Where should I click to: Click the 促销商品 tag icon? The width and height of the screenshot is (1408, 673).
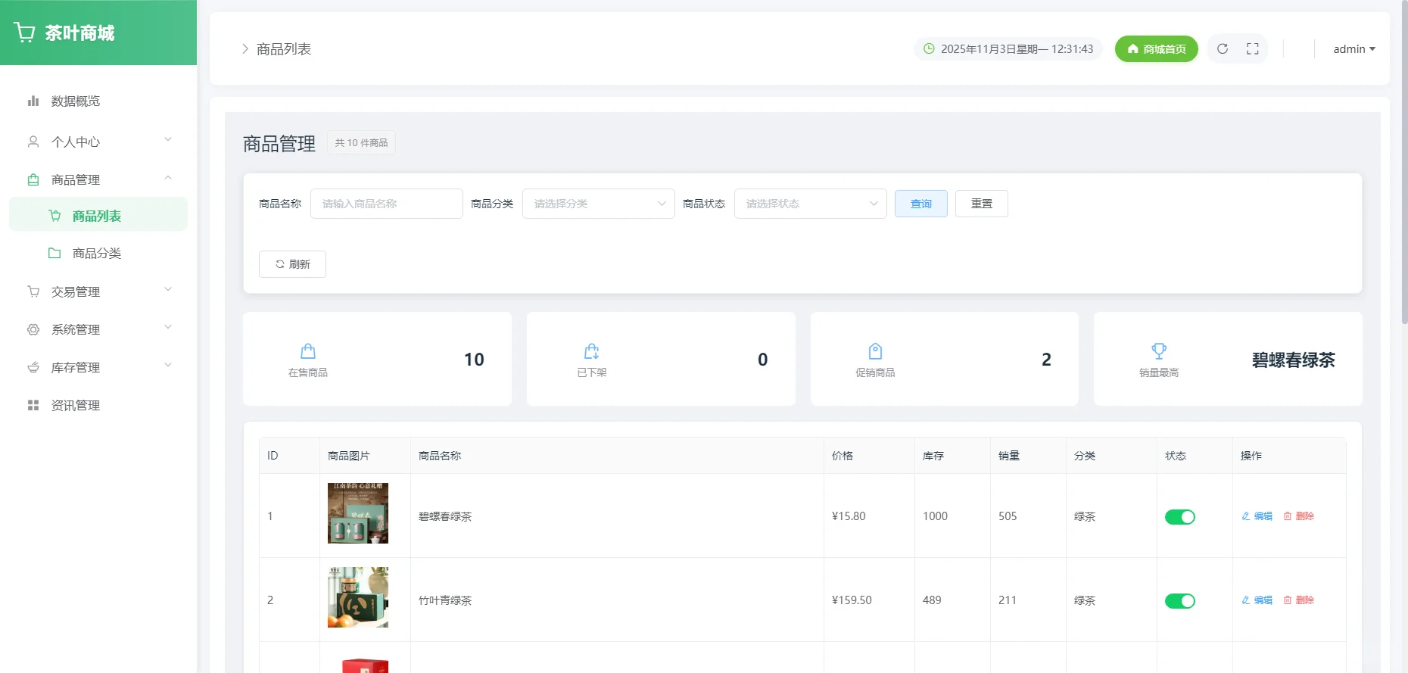tap(875, 351)
